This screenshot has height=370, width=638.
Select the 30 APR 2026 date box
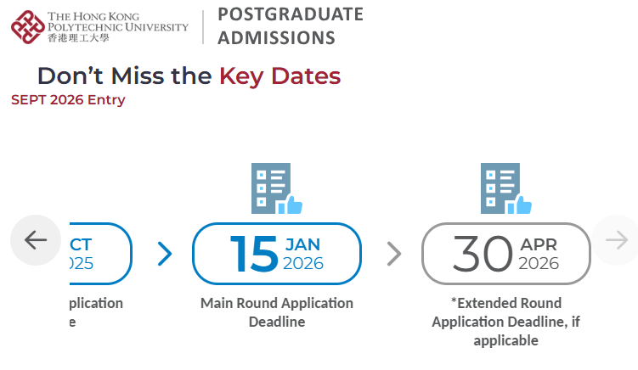pyautogui.click(x=505, y=253)
